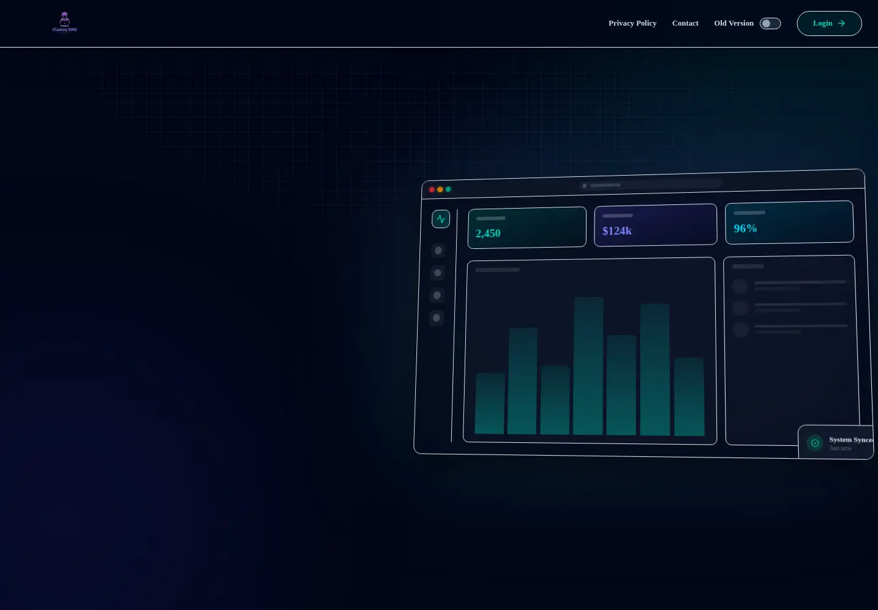
Task: Click the Clastoq SMS logo
Action: pos(65,23)
